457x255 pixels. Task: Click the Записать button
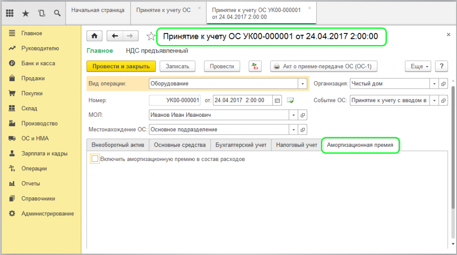178,66
